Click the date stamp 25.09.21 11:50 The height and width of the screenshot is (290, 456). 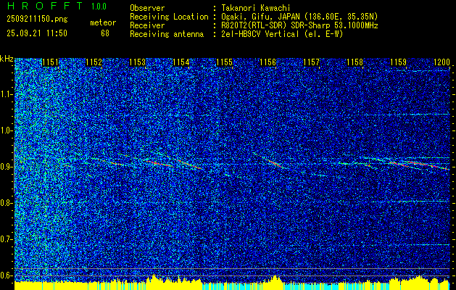pos(37,33)
